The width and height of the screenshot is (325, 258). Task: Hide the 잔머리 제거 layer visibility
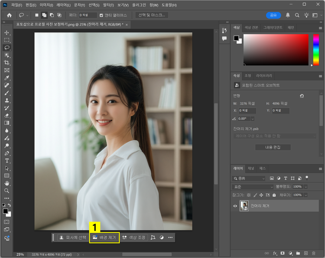point(235,206)
